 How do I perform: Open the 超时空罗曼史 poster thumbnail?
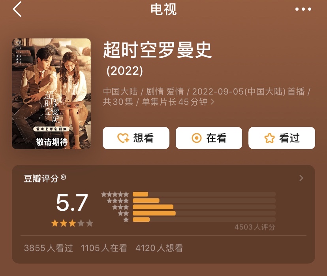(x=51, y=94)
